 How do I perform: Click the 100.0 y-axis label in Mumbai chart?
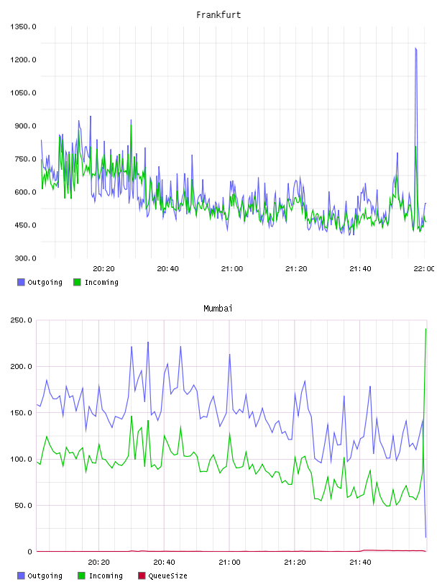click(x=21, y=460)
